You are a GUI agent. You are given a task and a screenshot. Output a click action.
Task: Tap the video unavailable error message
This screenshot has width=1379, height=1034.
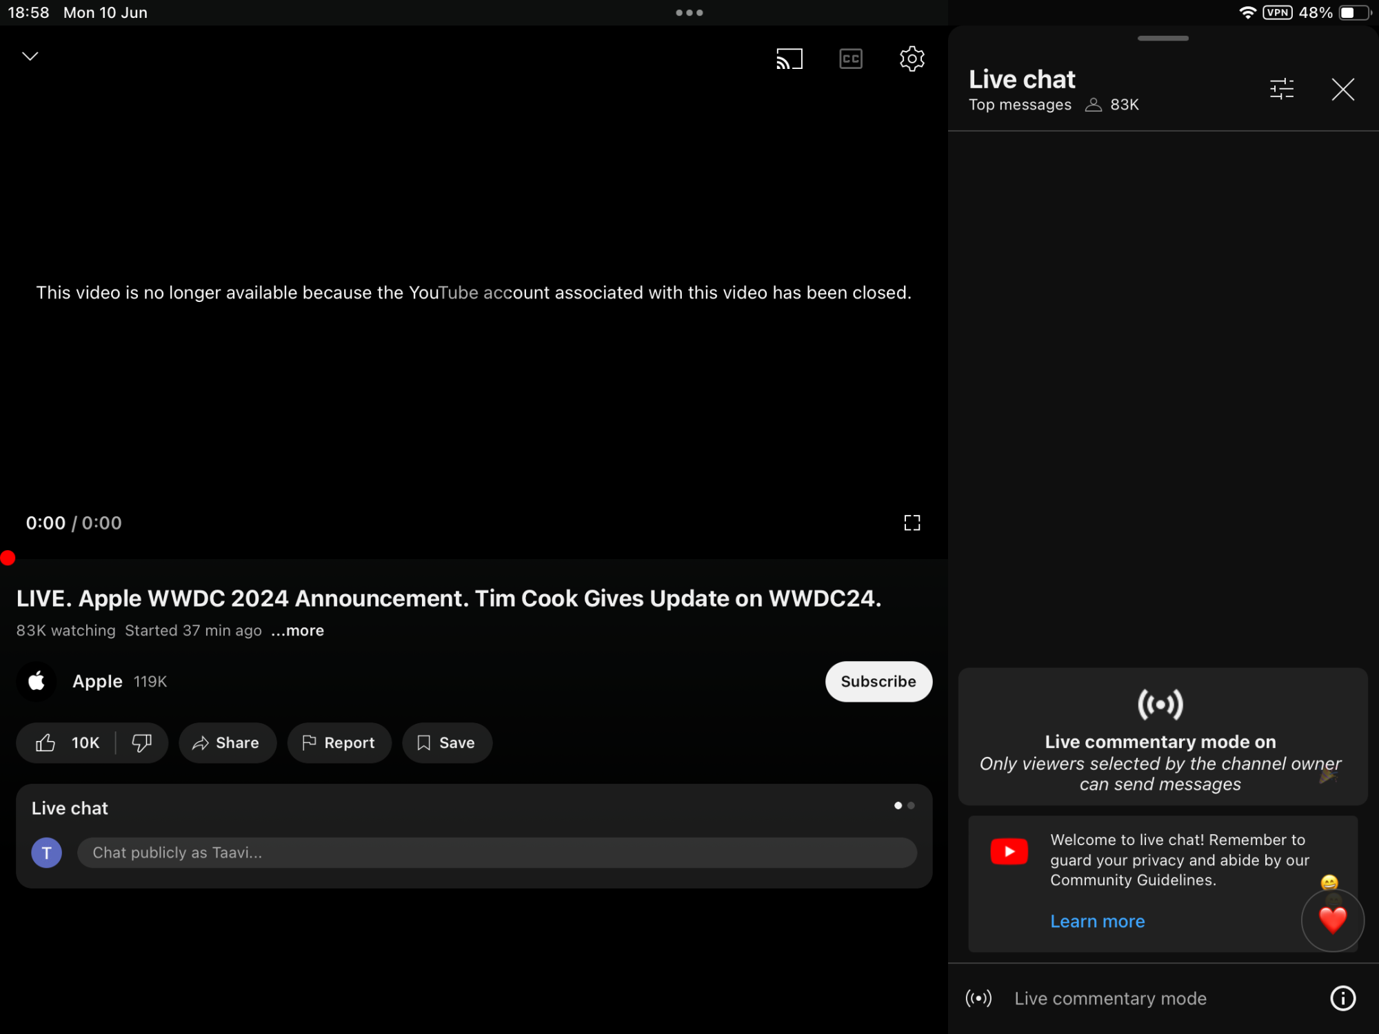tap(474, 292)
